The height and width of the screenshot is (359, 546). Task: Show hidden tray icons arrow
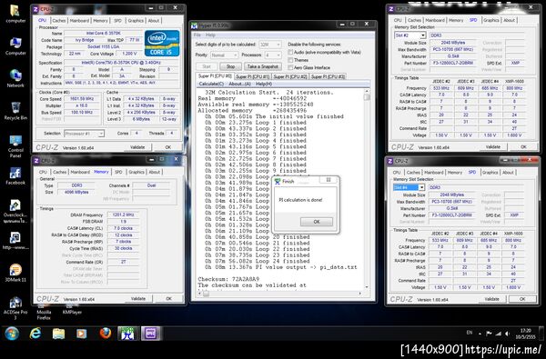click(480, 334)
